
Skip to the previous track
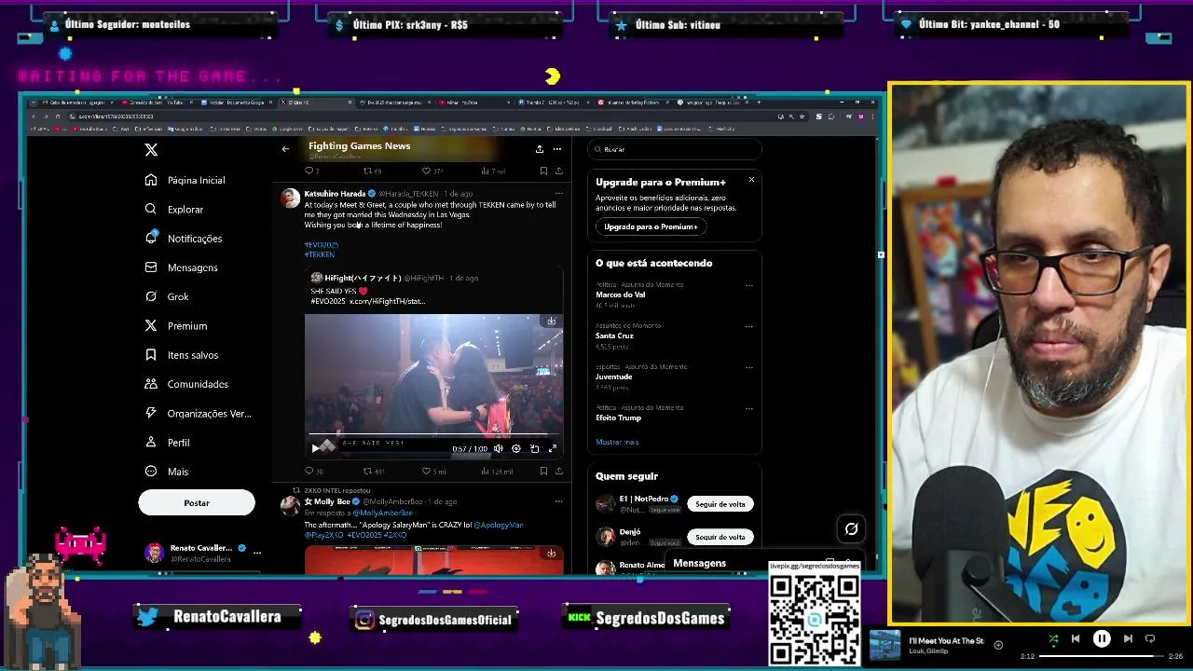click(x=1076, y=639)
